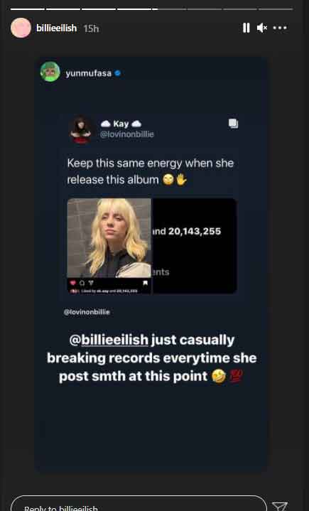This screenshot has height=511, width=309.
Task: Open yunmufasa's green avatar
Action: [50, 72]
